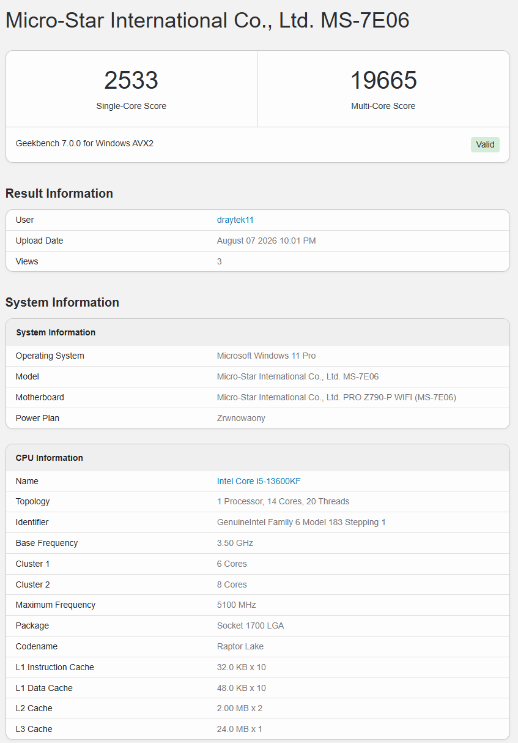Screen dimensions: 518x743
Task: Click the Upload Date row label
Action: [39, 241]
